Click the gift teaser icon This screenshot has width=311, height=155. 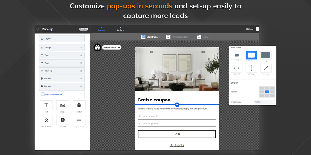[x=97, y=48]
